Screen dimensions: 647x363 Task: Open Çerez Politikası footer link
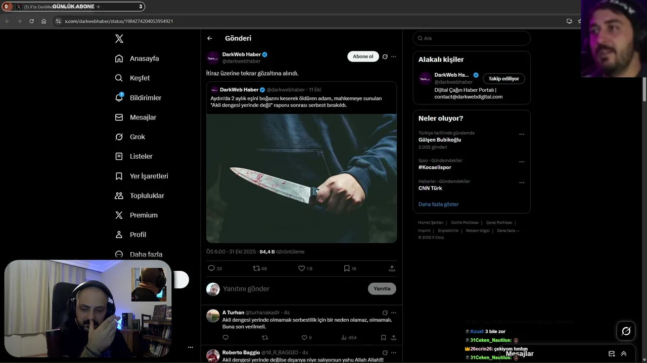coord(499,222)
